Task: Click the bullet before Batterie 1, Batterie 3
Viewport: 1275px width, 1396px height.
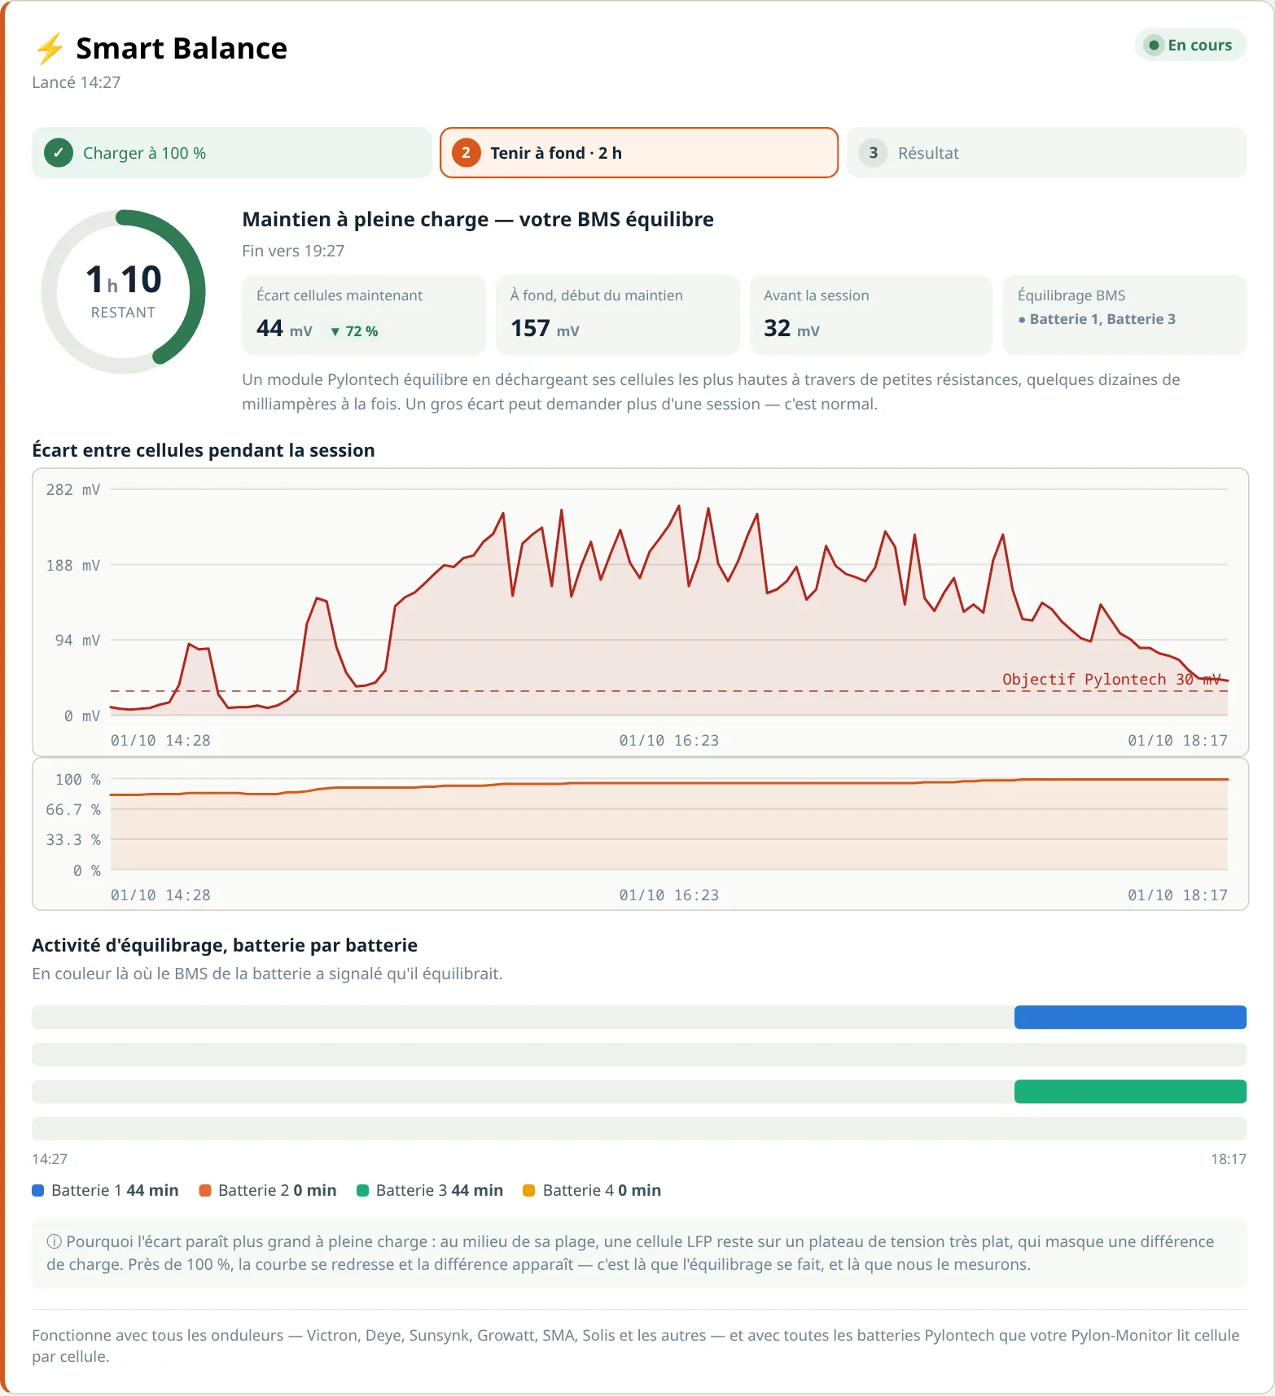Action: click(1022, 320)
